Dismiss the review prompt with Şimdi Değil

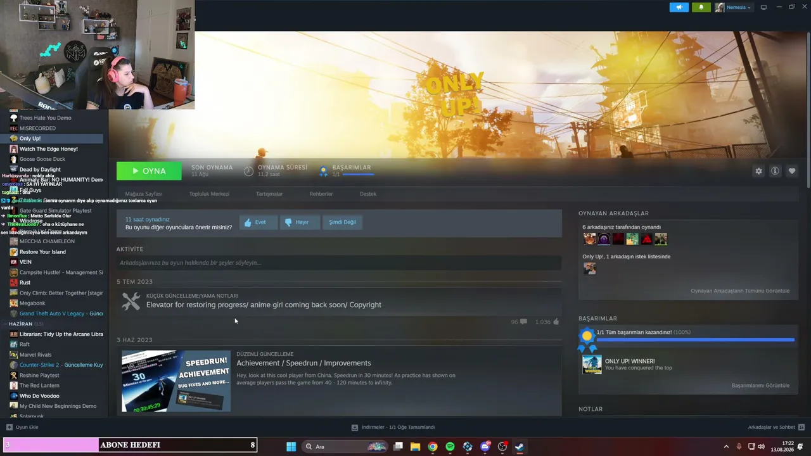(x=343, y=222)
